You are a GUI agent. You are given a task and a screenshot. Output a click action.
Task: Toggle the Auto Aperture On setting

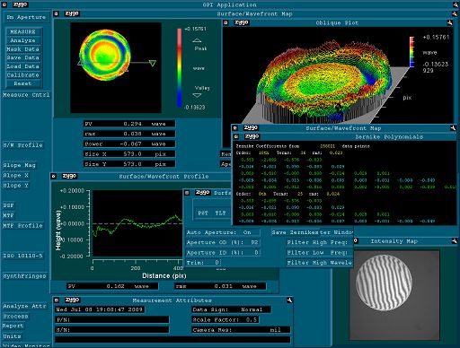(x=223, y=232)
